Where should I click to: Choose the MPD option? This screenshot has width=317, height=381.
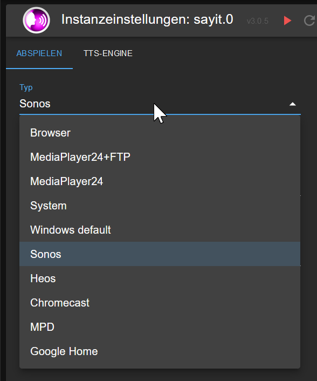coord(160,327)
